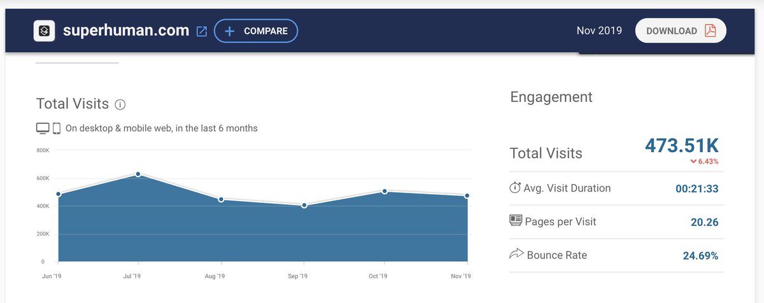Image resolution: width=764 pixels, height=303 pixels.
Task: Click the 800K y-axis label
Action: 43,150
